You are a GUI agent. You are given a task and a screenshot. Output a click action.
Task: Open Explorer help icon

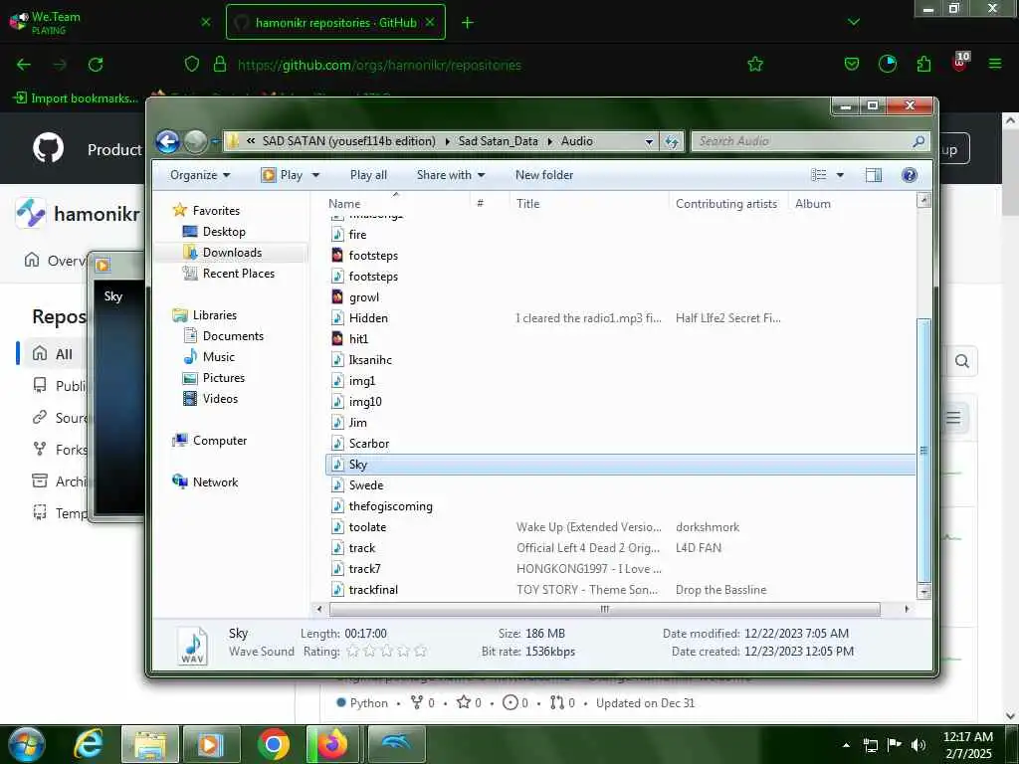point(910,175)
